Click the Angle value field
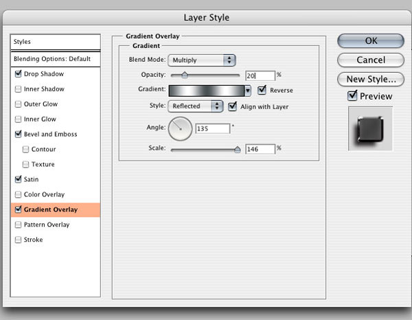Image resolution: width=412 pixels, height=320 pixels. (x=213, y=128)
